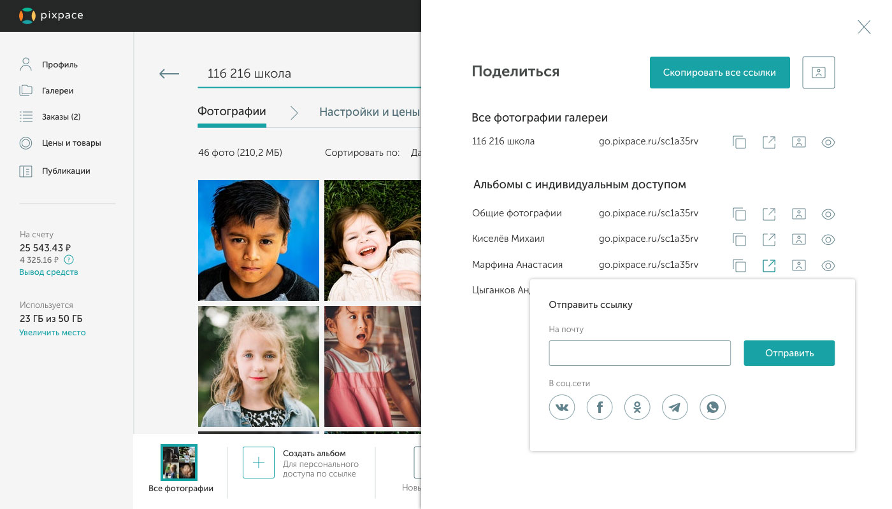Click portrait icon in Марфина Анастасия row
892x509 pixels.
coord(798,265)
